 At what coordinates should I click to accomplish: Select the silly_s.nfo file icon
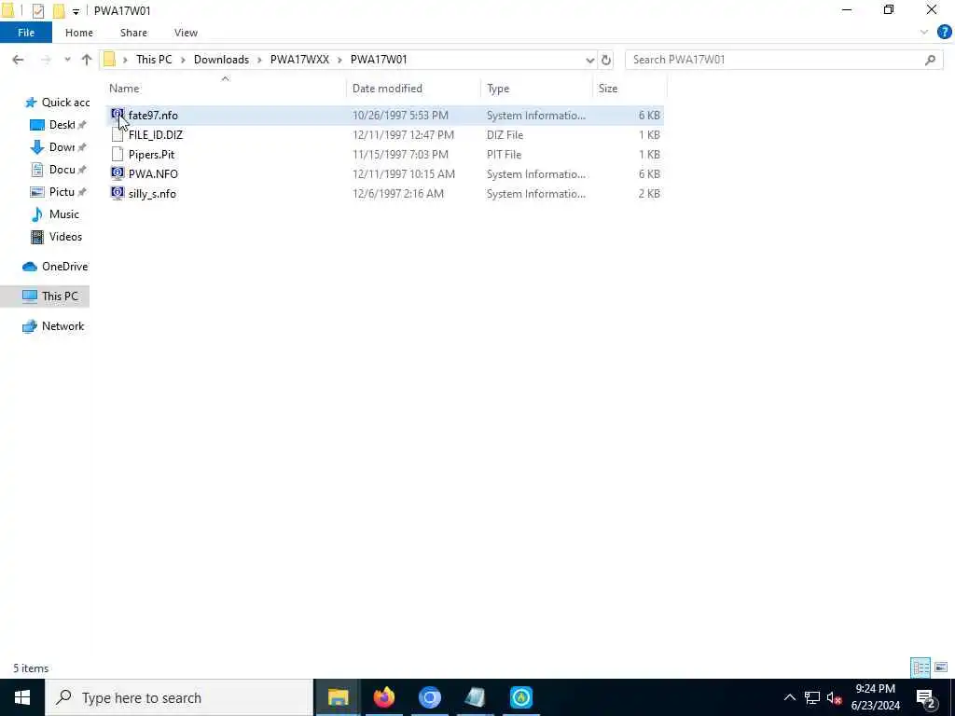(x=118, y=193)
